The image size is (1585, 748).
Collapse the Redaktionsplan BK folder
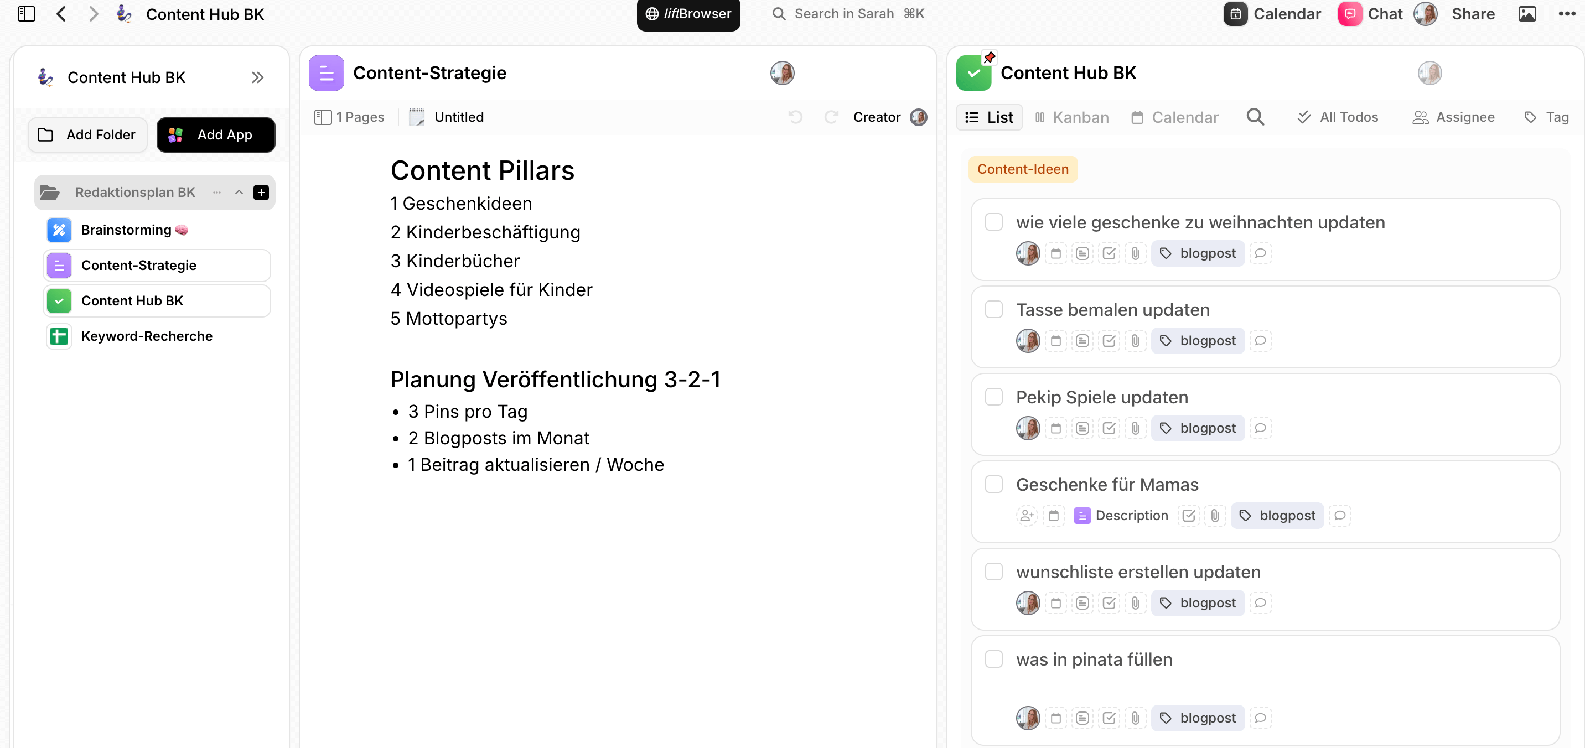(239, 193)
